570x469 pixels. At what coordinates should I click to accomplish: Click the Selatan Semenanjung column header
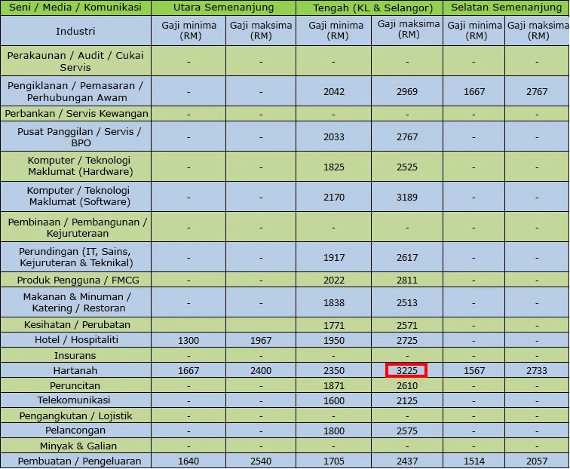click(x=506, y=8)
